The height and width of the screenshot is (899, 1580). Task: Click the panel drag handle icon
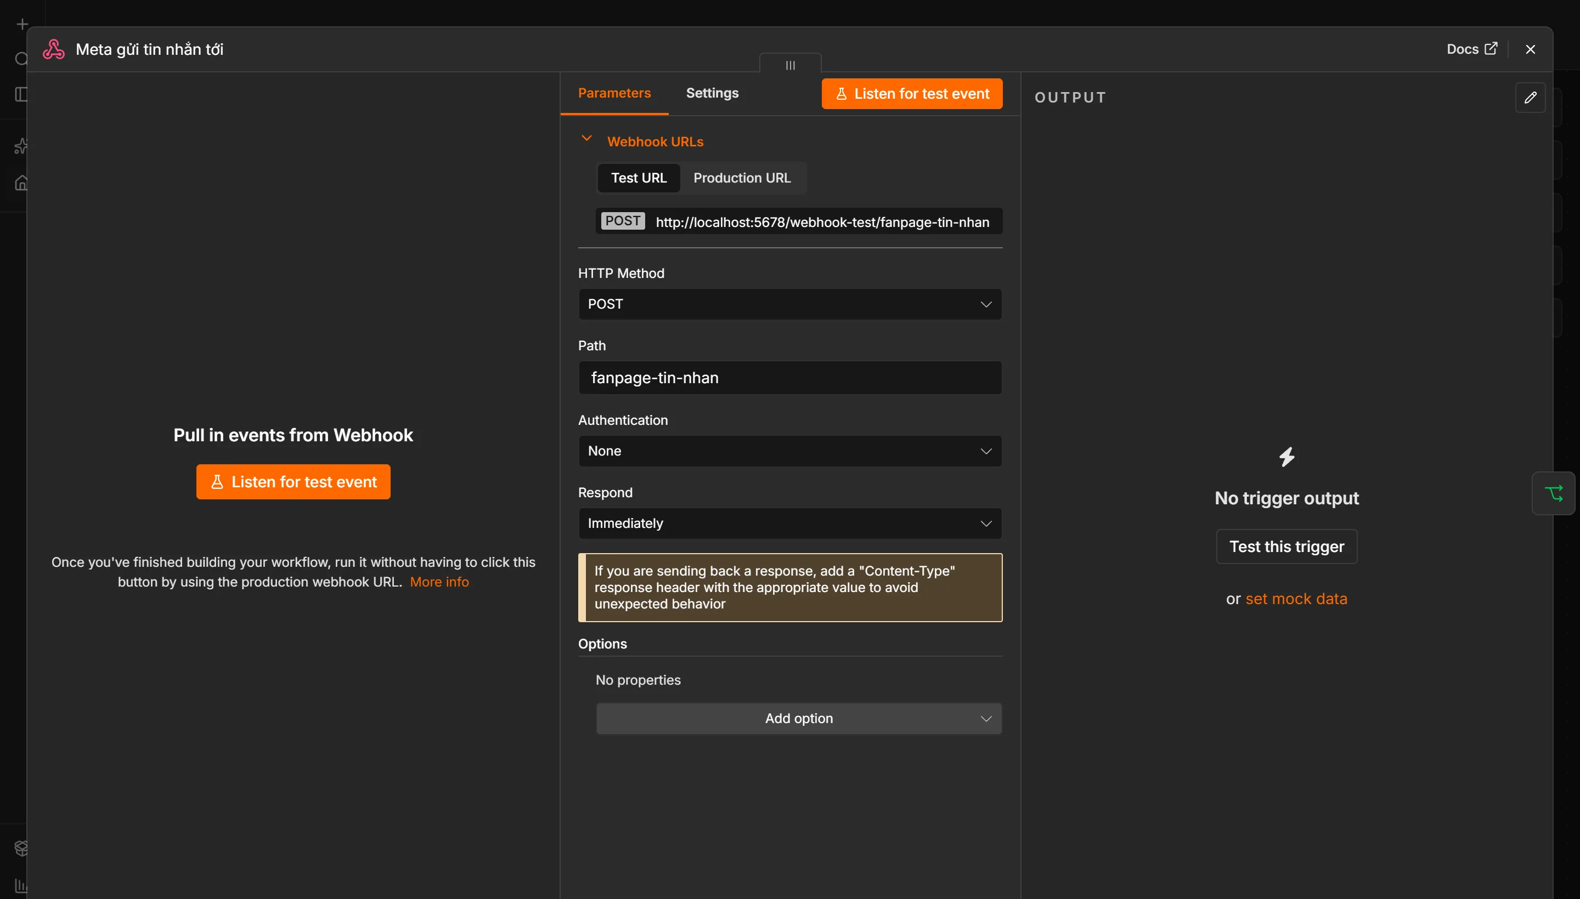point(789,65)
